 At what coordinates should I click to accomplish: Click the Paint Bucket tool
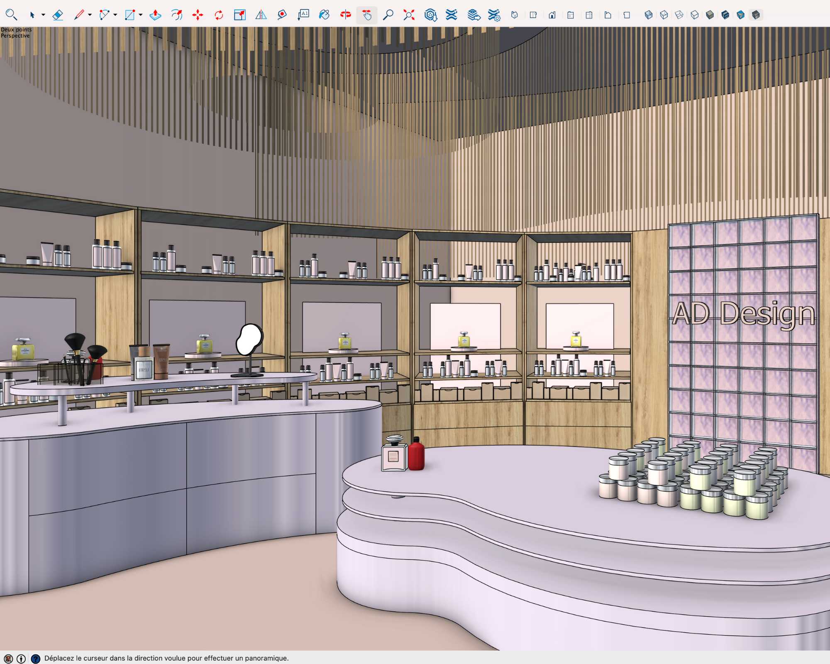coord(324,15)
